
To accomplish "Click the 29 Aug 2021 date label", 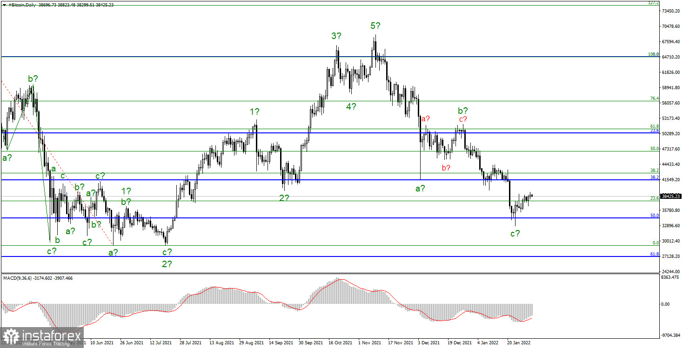I will pos(251,343).
